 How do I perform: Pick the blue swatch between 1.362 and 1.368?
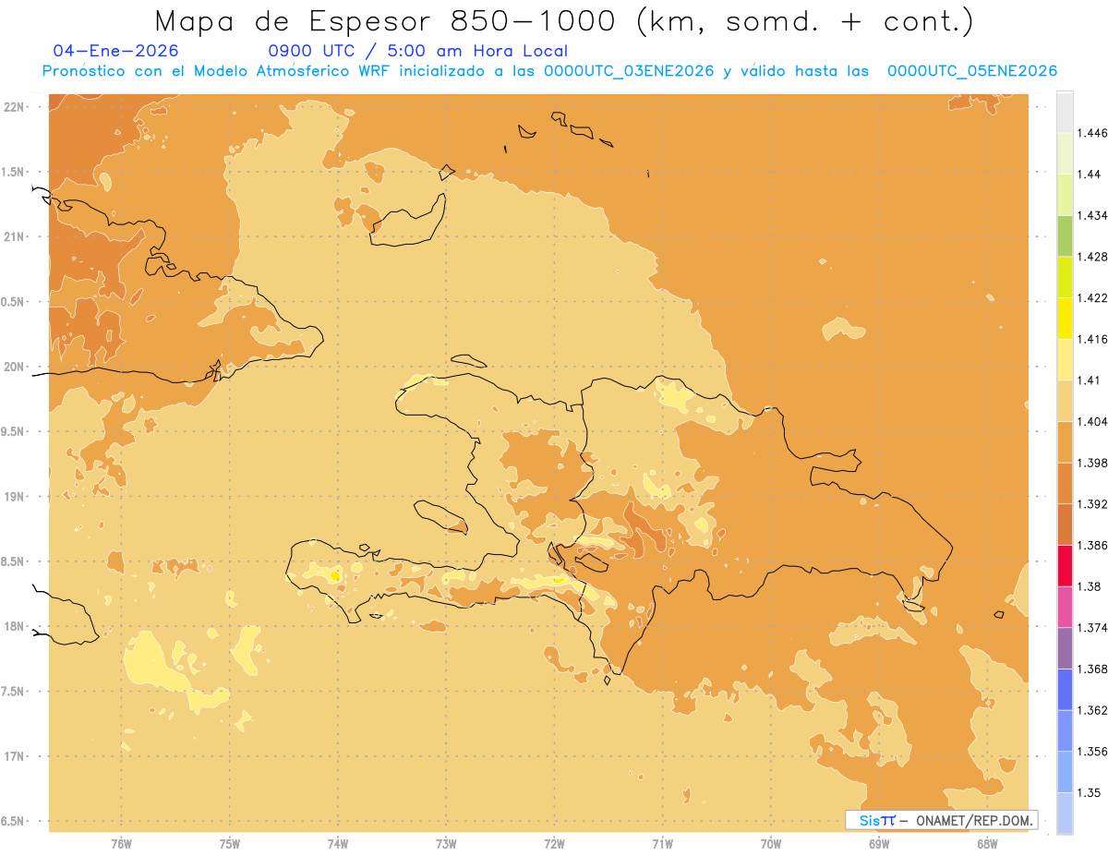[1065, 690]
